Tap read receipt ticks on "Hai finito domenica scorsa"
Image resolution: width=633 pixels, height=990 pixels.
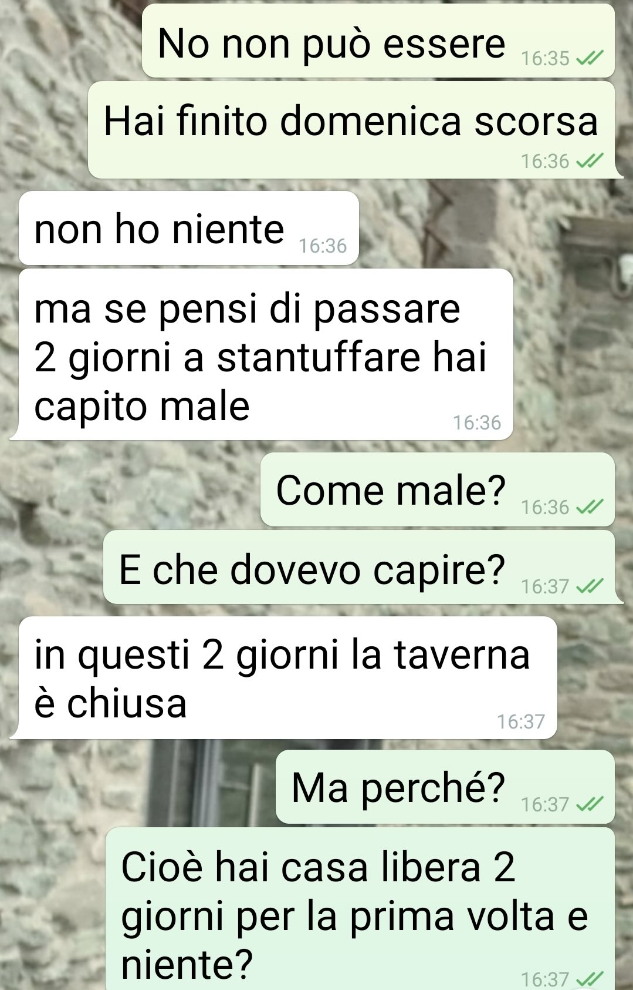coord(590,160)
